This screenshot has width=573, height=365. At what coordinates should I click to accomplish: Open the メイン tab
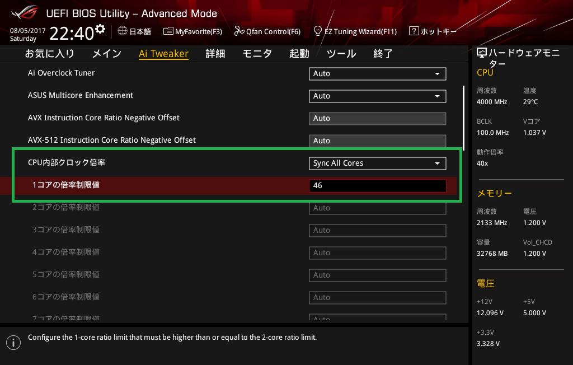106,54
